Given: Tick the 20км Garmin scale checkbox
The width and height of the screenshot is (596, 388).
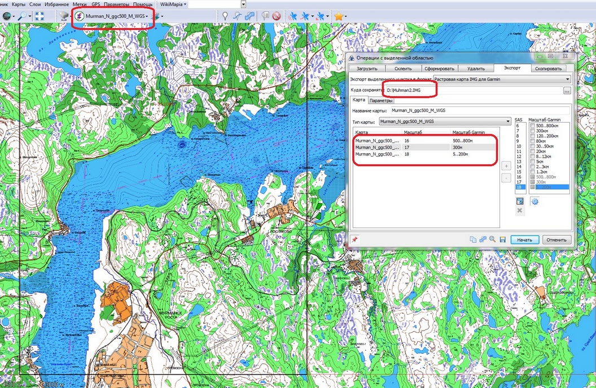Looking at the screenshot, I should 532,151.
